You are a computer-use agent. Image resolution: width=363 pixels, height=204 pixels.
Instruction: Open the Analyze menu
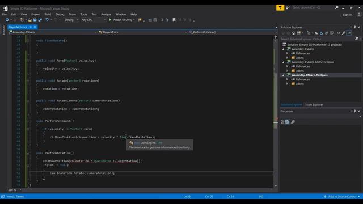106,14
